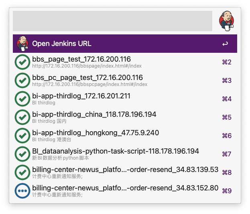250x214 pixels.
Task: Open the bi-app-thirdlog_hongkong_47.75.9.240 job
Action: coord(125,136)
